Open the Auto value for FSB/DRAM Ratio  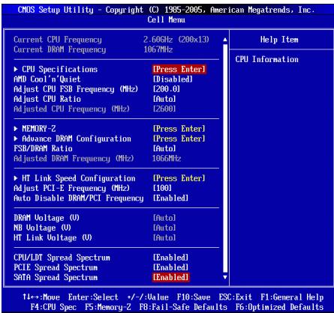164,148
